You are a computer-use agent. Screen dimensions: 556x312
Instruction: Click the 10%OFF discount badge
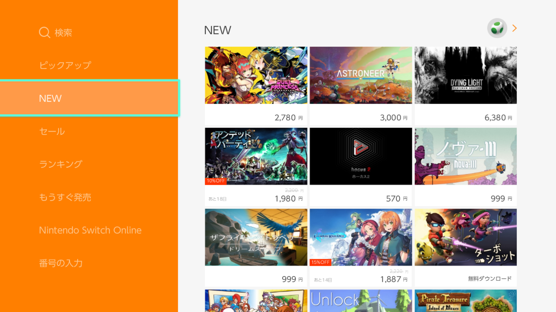click(216, 181)
